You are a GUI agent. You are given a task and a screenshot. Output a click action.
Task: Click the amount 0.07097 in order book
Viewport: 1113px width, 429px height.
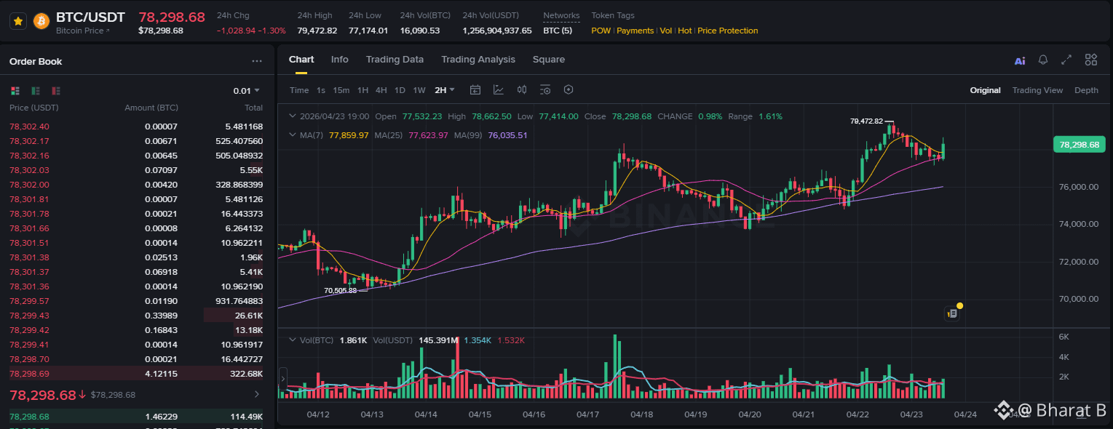(x=161, y=170)
